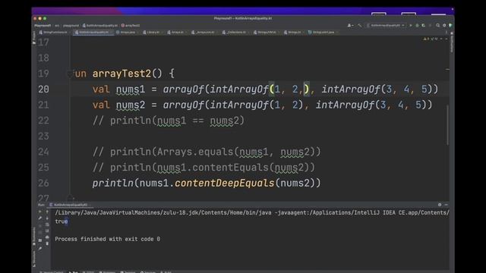
Task: Click 'nums2' variable declaration on line 21
Action: [131, 105]
